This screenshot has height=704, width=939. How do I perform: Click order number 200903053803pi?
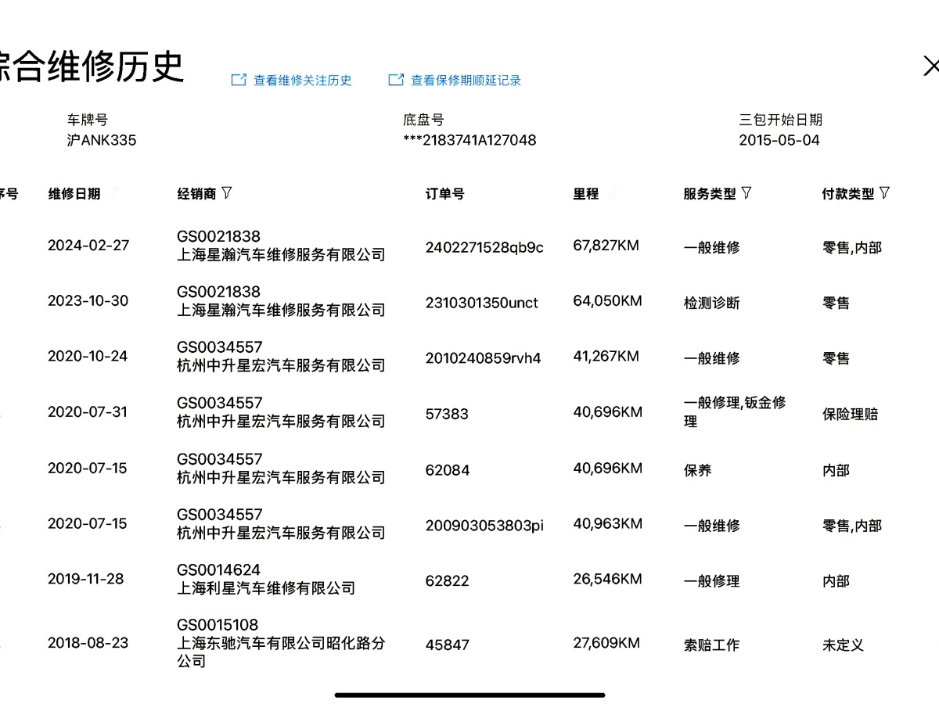click(484, 526)
